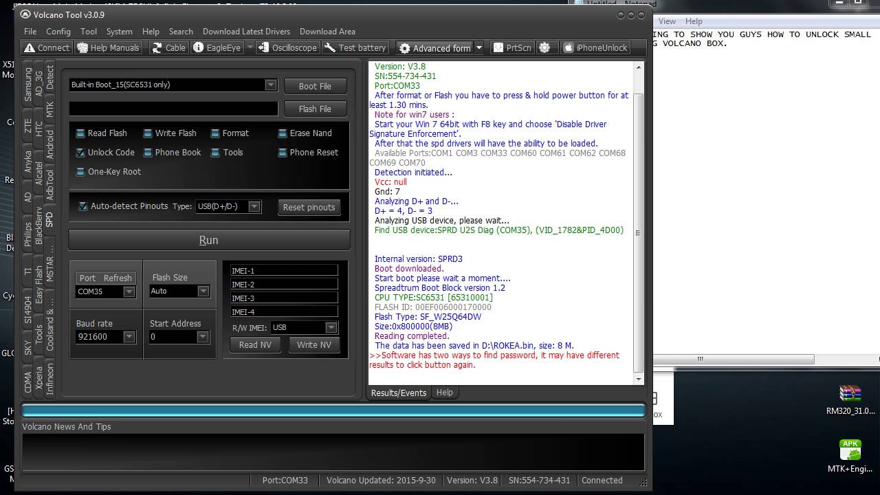The height and width of the screenshot is (495, 880).
Task: Click the IMEI-1 input field
Action: (x=284, y=271)
